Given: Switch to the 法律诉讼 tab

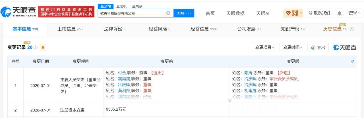Looking at the screenshot, I should [115, 29].
